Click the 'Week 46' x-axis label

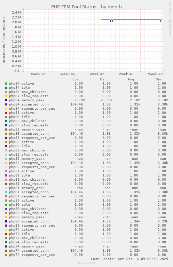click(x=68, y=74)
